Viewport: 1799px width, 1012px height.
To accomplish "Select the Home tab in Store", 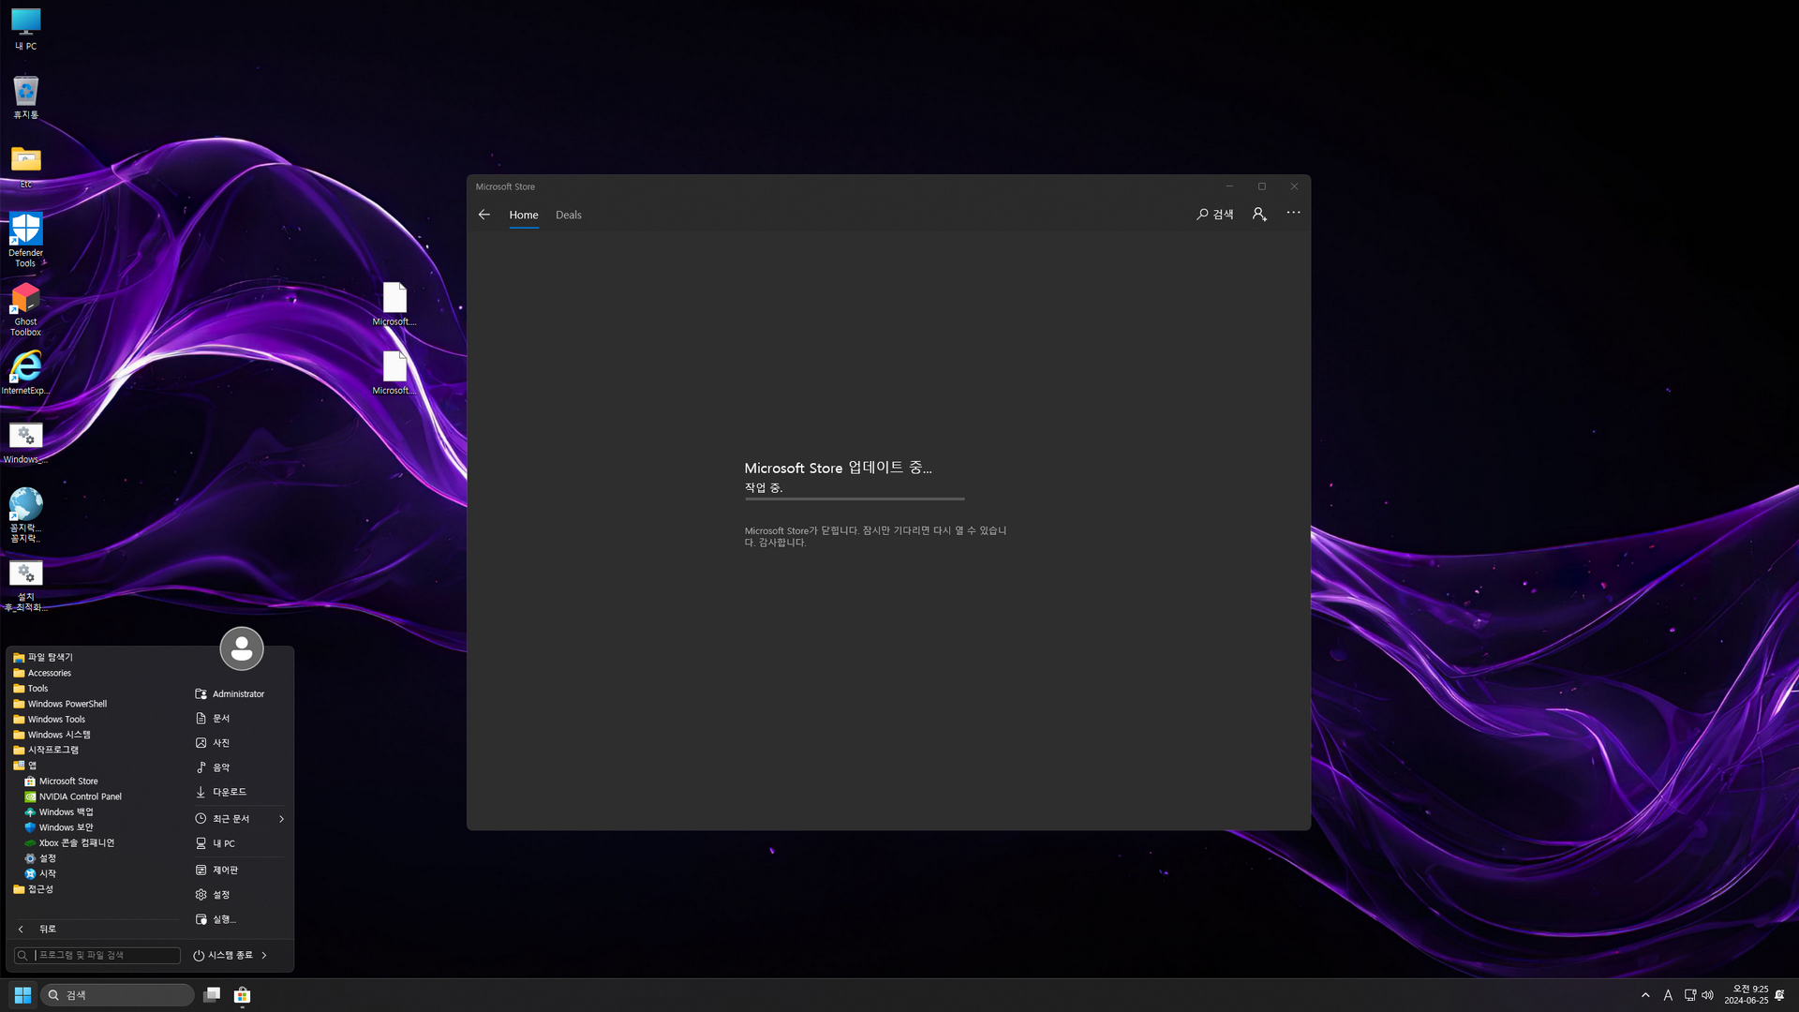I will pyautogui.click(x=523, y=216).
